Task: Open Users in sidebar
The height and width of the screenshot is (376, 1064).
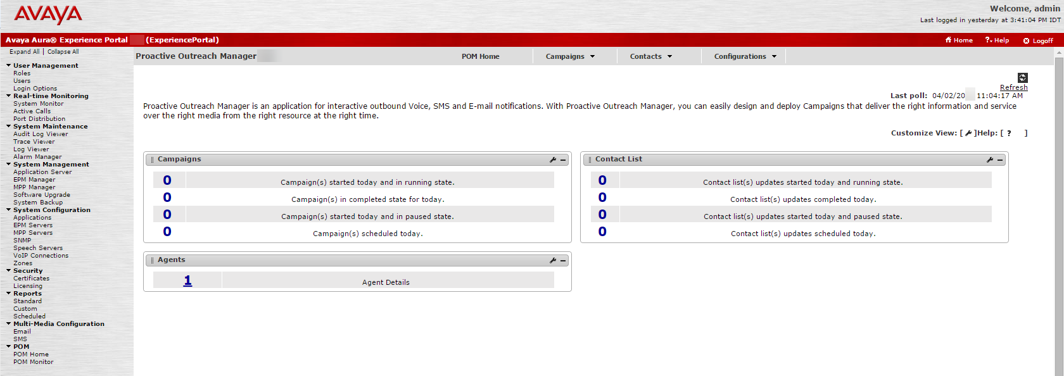Action: [x=22, y=81]
